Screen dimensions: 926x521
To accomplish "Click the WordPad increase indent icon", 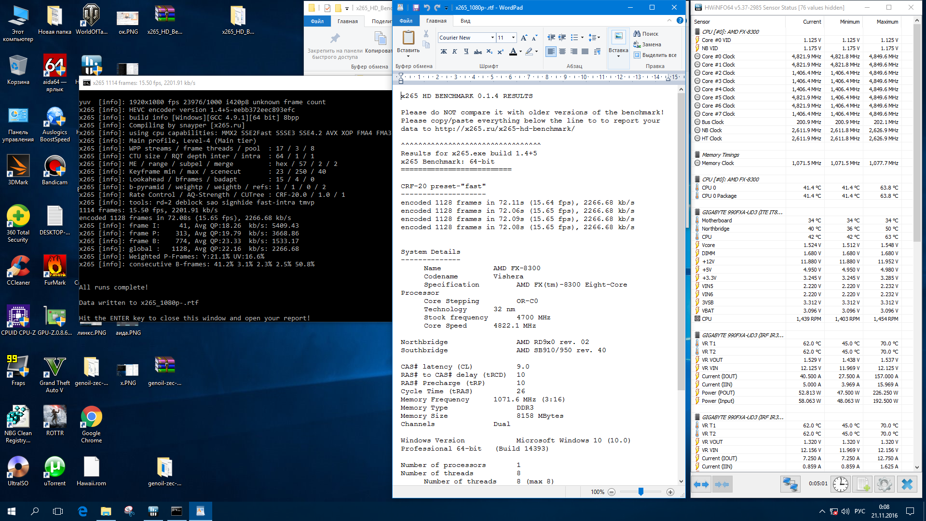I will [562, 38].
